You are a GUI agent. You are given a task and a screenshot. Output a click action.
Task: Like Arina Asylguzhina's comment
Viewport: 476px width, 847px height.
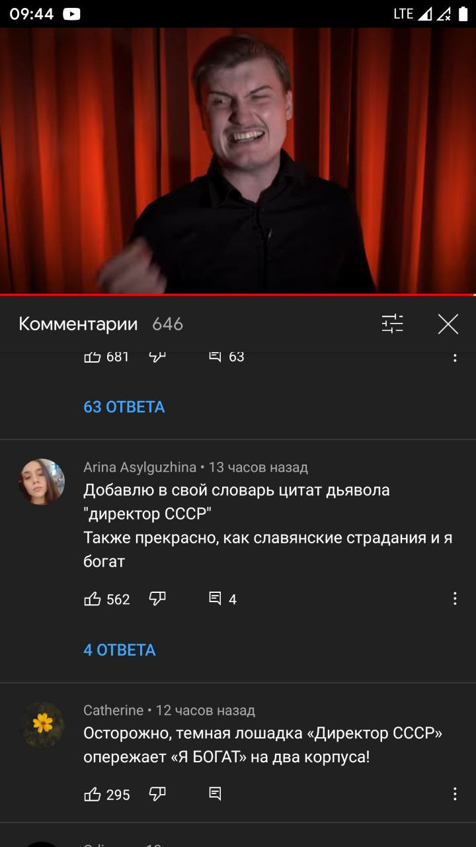coord(93,599)
